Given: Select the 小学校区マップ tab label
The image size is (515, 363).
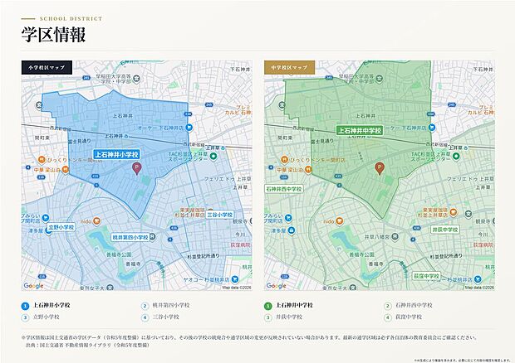Looking at the screenshot, I should [47, 67].
